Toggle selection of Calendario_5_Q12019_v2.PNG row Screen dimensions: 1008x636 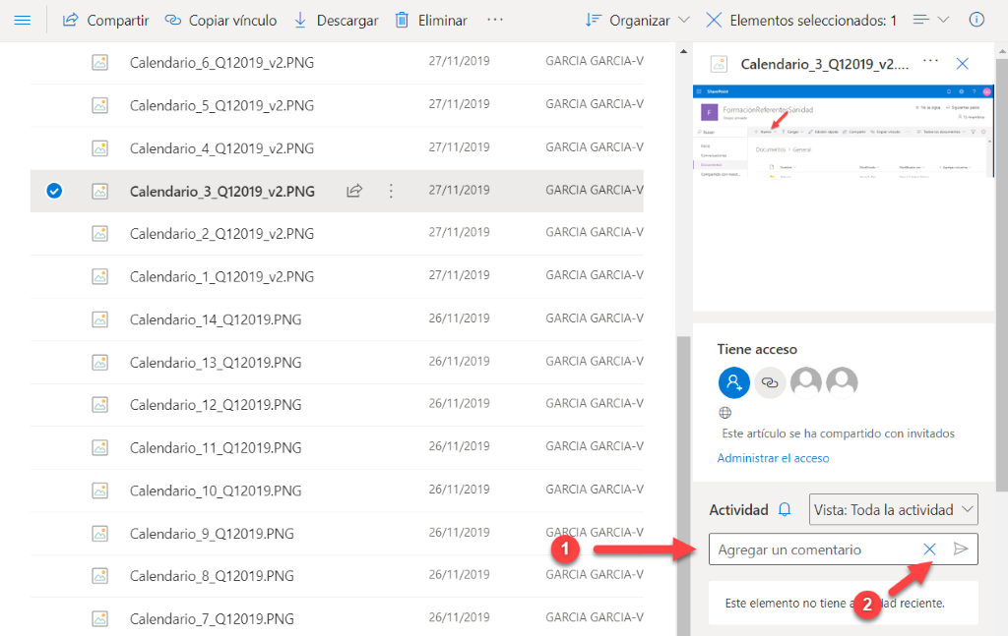(54, 104)
